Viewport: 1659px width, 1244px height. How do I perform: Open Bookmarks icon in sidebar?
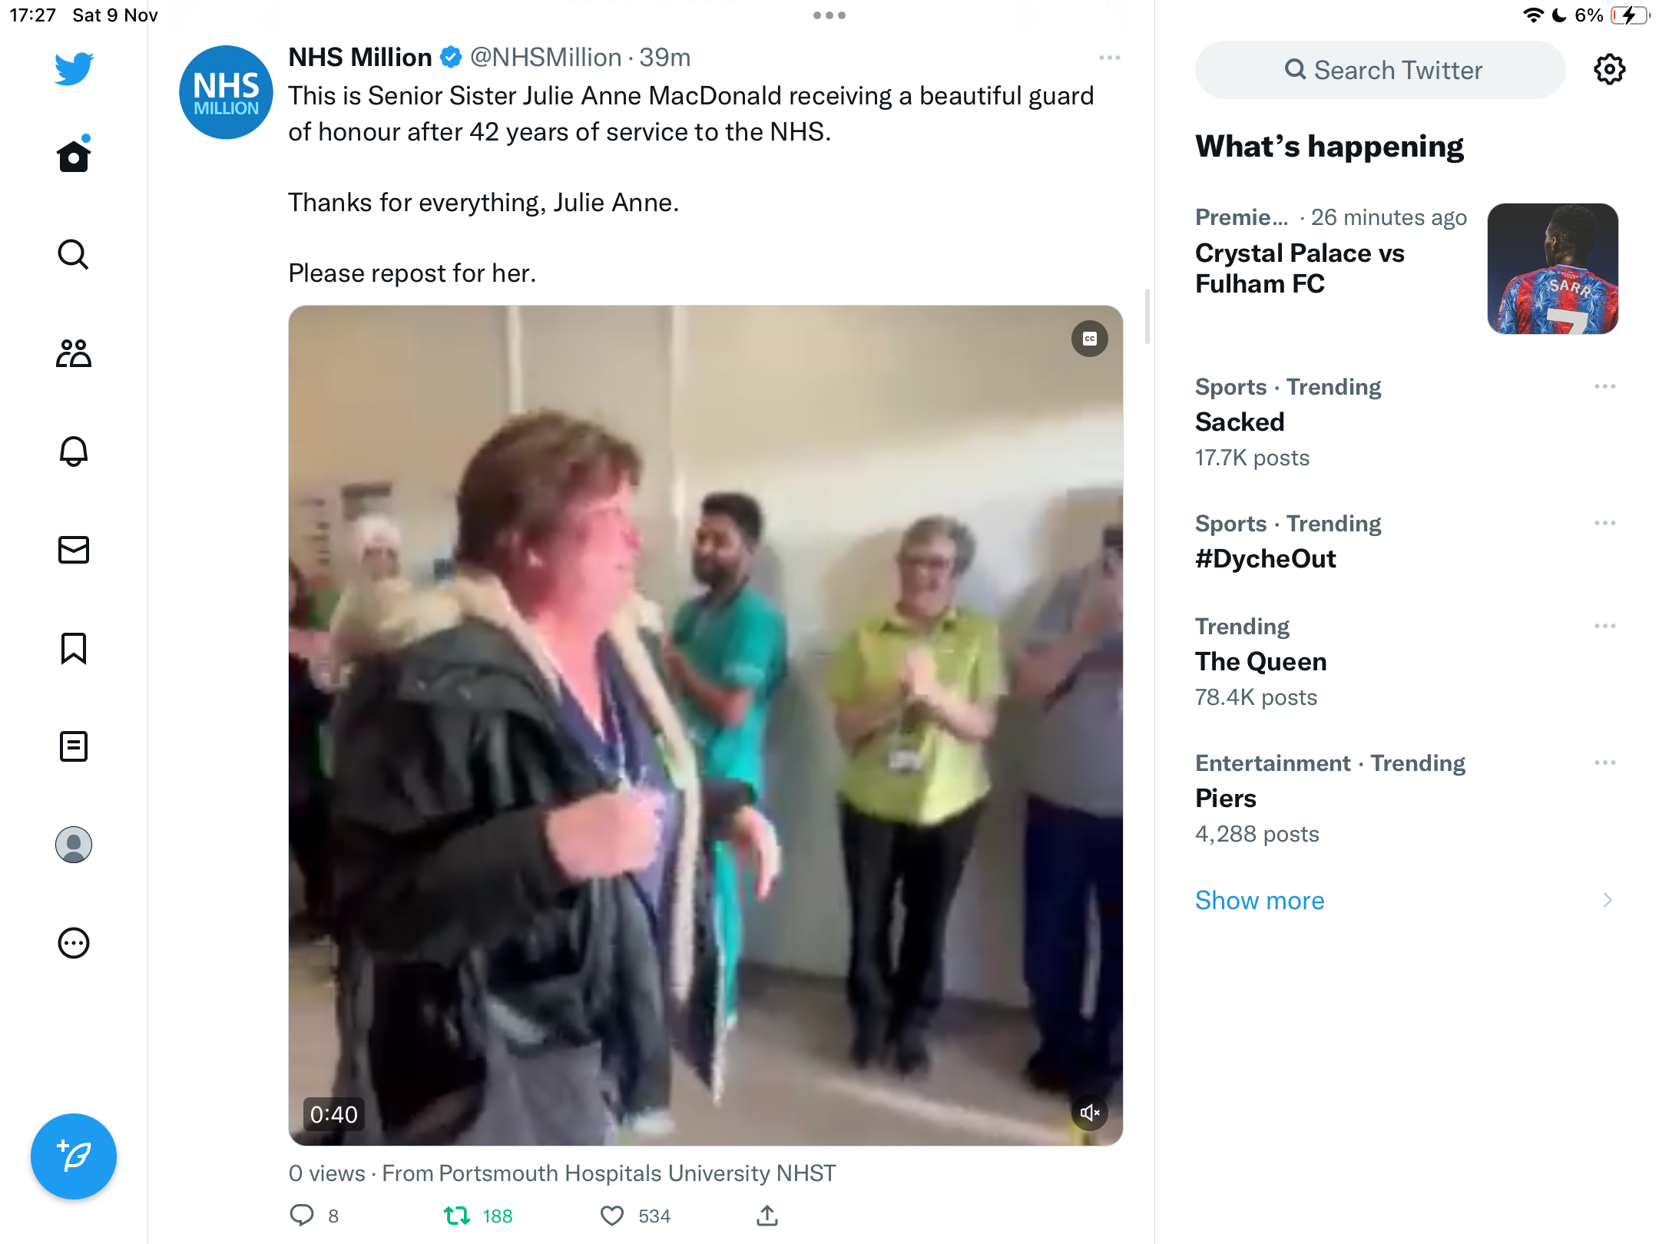pyautogui.click(x=74, y=648)
